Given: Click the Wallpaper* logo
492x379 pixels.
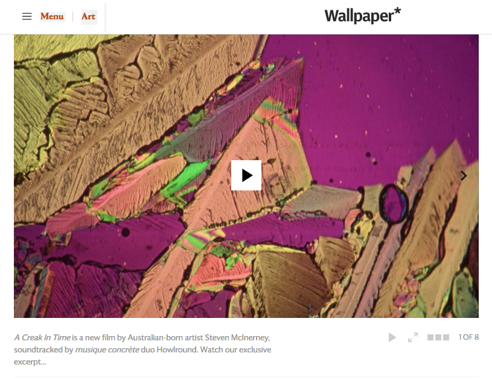Looking at the screenshot, I should point(363,16).
